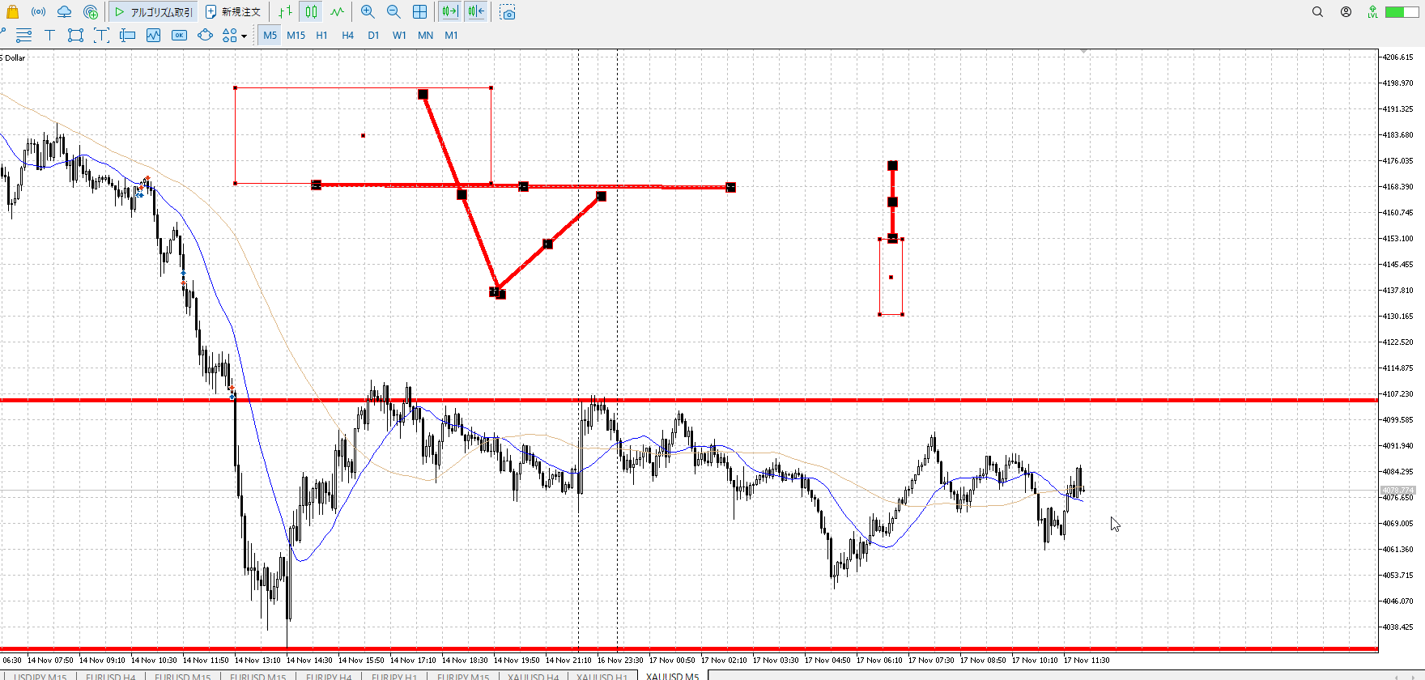Open the search magnifier in top right
Screen dimensions: 1425x680
[1317, 12]
